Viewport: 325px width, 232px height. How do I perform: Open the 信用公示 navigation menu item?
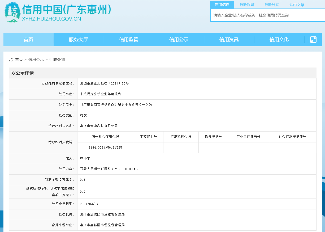pos(179,40)
